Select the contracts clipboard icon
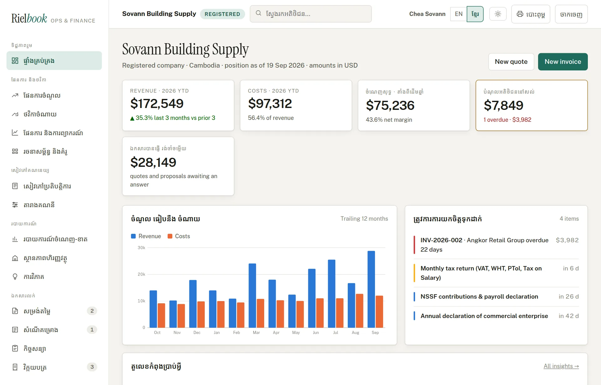The height and width of the screenshot is (385, 601). point(15,348)
